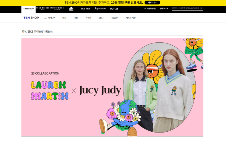The image size is (226, 145).
Task: Switch to the Aquascutum brand tab
Action: click(100, 9)
